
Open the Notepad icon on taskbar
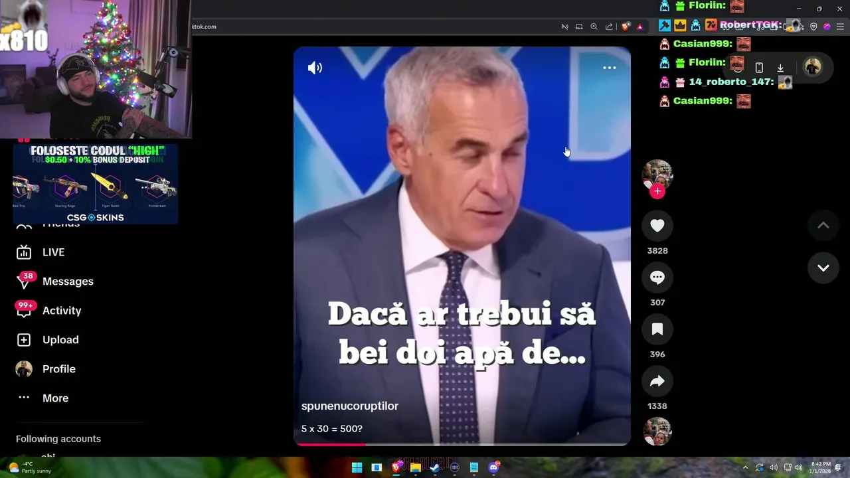(474, 467)
